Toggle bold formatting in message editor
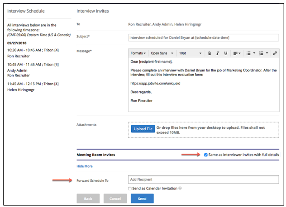 click(210, 53)
